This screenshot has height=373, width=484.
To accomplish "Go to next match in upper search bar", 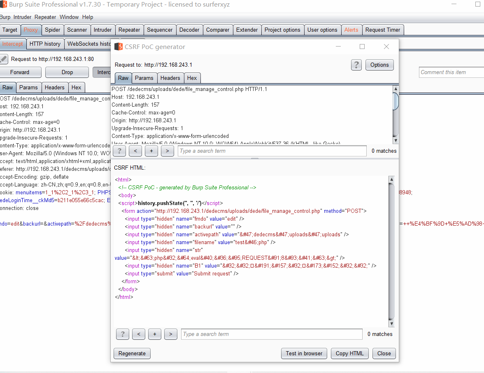I will pyautogui.click(x=168, y=151).
